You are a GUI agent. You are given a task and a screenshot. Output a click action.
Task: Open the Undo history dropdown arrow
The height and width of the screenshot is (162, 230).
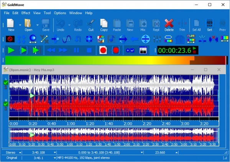tap(69, 25)
